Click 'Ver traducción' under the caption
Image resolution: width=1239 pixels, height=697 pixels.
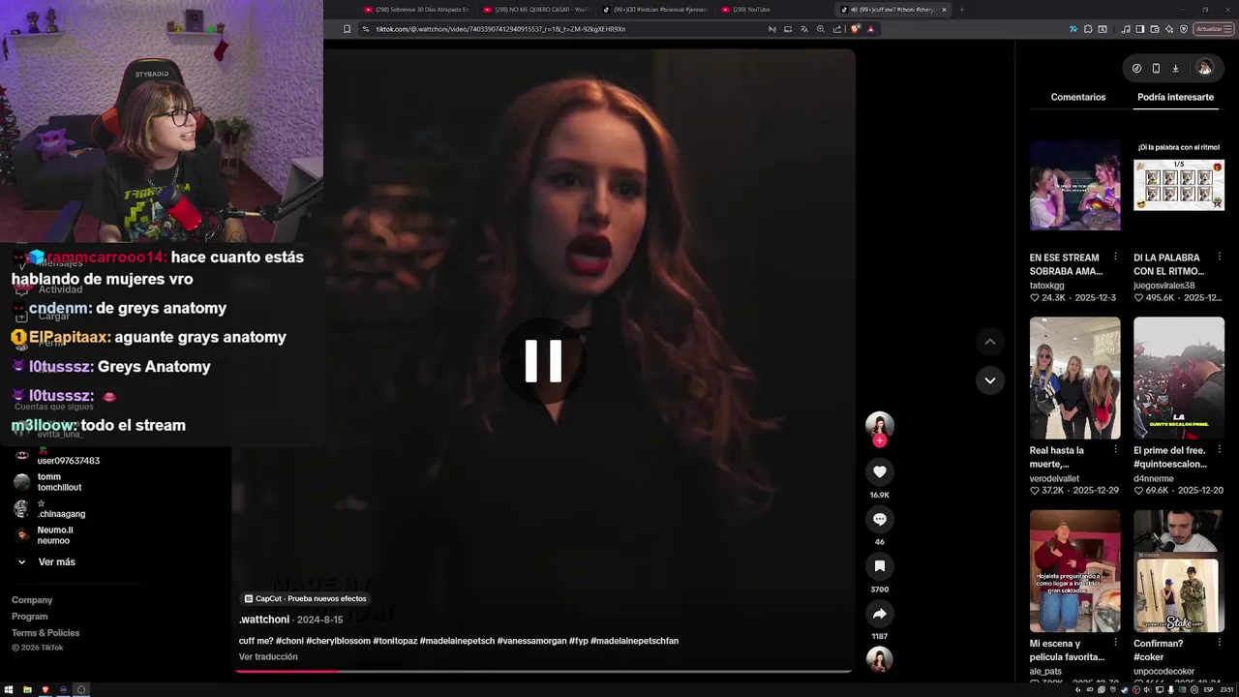click(x=268, y=656)
